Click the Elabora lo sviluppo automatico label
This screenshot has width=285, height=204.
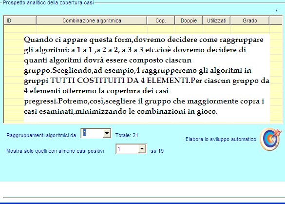(x=221, y=140)
